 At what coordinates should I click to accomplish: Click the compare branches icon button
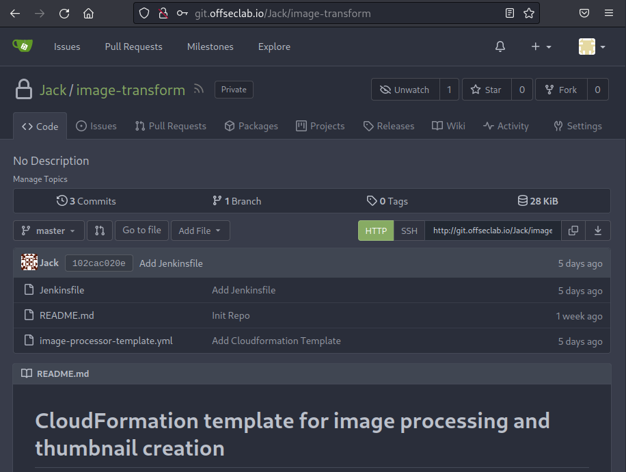point(100,231)
